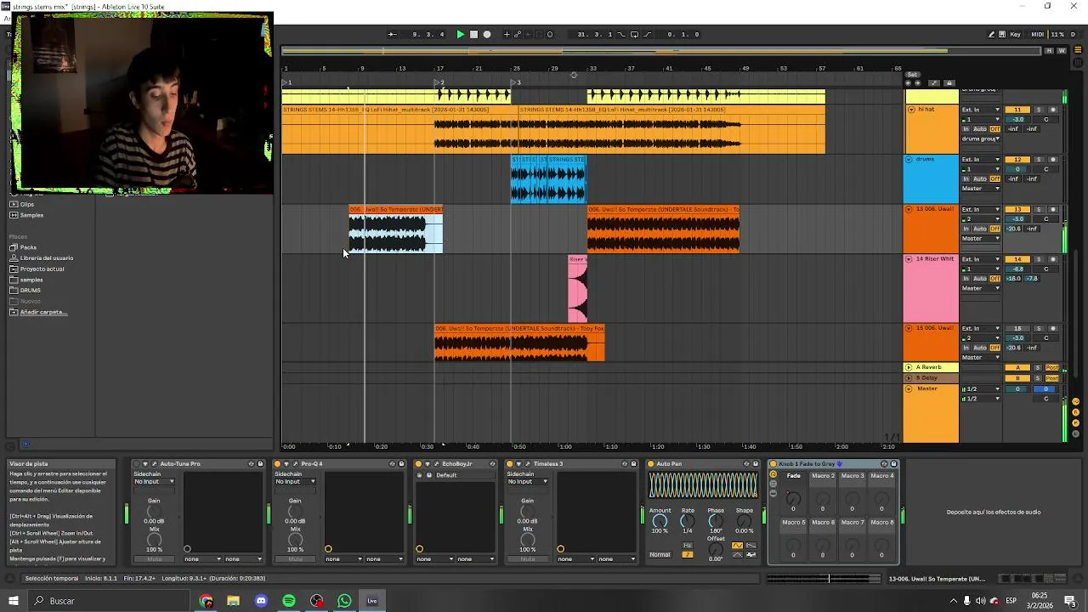Click the Set locator button
Image resolution: width=1088 pixels, height=612 pixels.
tap(913, 75)
